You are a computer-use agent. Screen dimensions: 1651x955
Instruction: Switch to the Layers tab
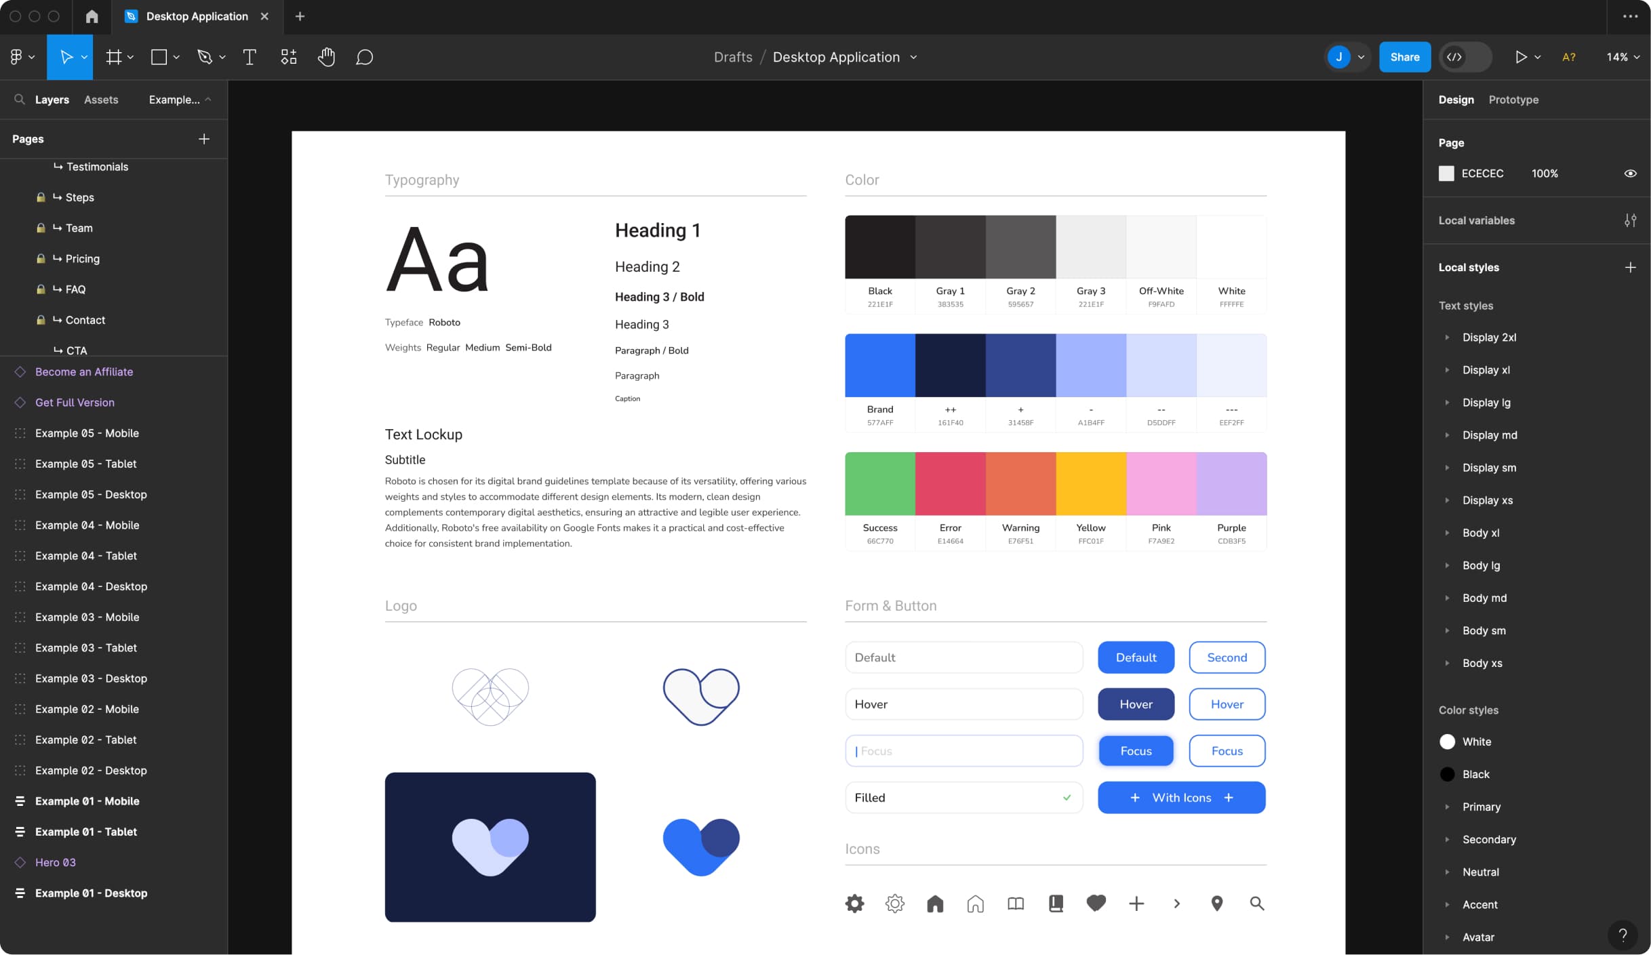tap(52, 100)
